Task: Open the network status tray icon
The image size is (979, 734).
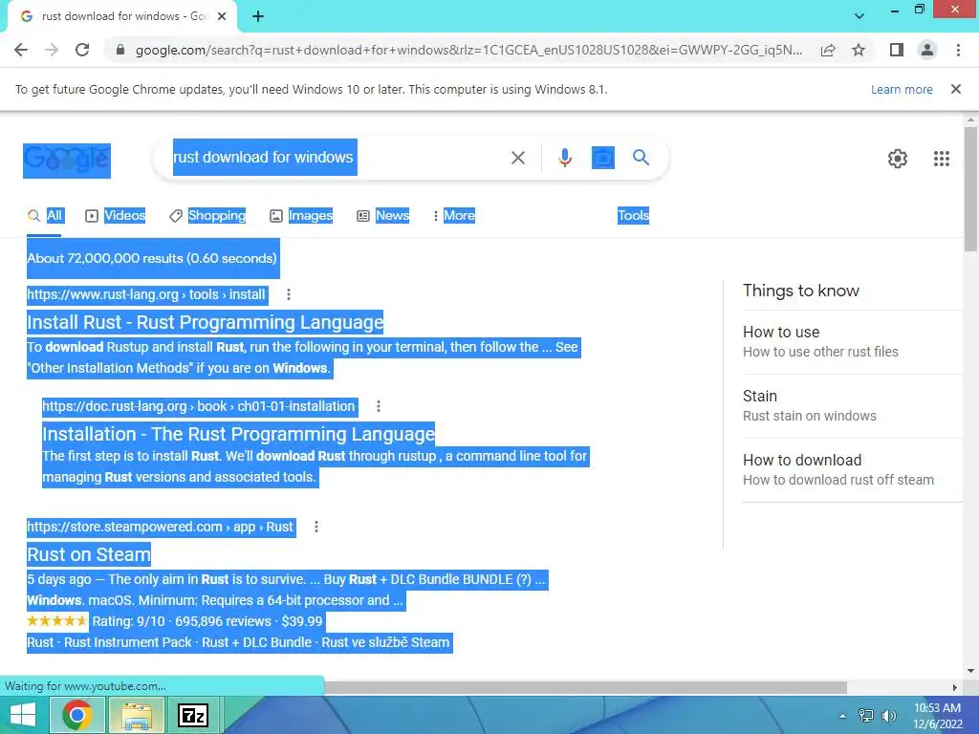Action: (866, 716)
